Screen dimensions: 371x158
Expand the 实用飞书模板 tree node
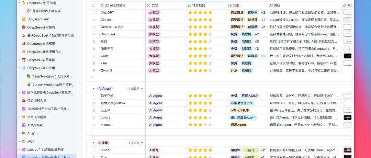pyautogui.click(x=19, y=117)
